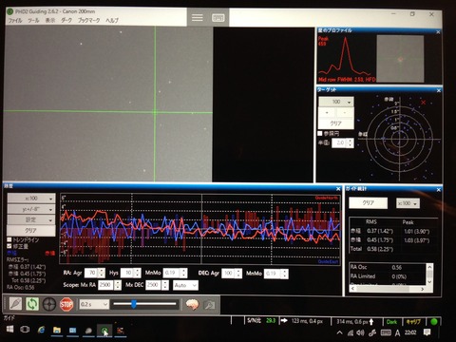This screenshot has height=342, width=456.
Task: Open the Darks menu (ダーク)
Action: pyautogui.click(x=66, y=21)
